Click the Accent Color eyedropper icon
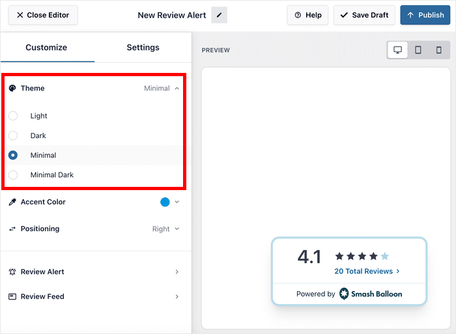The height and width of the screenshot is (334, 456). pyautogui.click(x=12, y=202)
